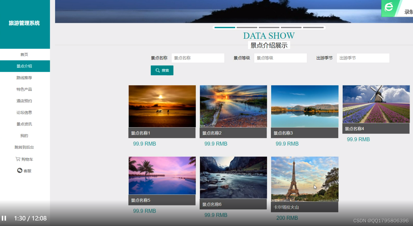The width and height of the screenshot is (413, 226).
Task: Click the 景点名称4 caption
Action: coord(376,129)
